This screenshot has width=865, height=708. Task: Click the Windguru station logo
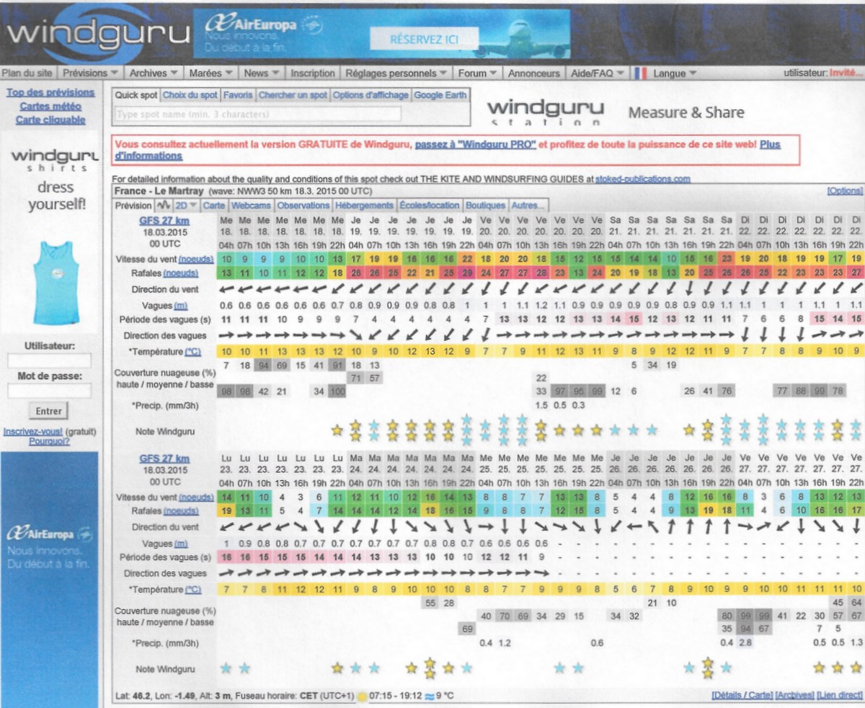tap(544, 112)
